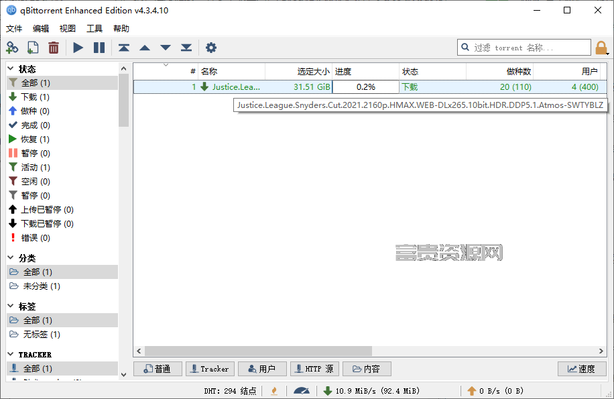614x399 pixels.
Task: Select 无标签 (1) tag filter
Action: point(62,335)
